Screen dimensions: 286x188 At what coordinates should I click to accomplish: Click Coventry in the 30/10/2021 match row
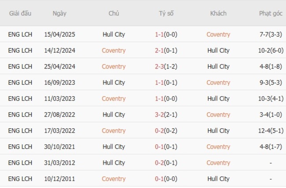(218, 147)
